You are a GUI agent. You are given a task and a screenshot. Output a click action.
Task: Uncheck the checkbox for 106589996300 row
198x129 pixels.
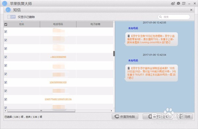6,82
